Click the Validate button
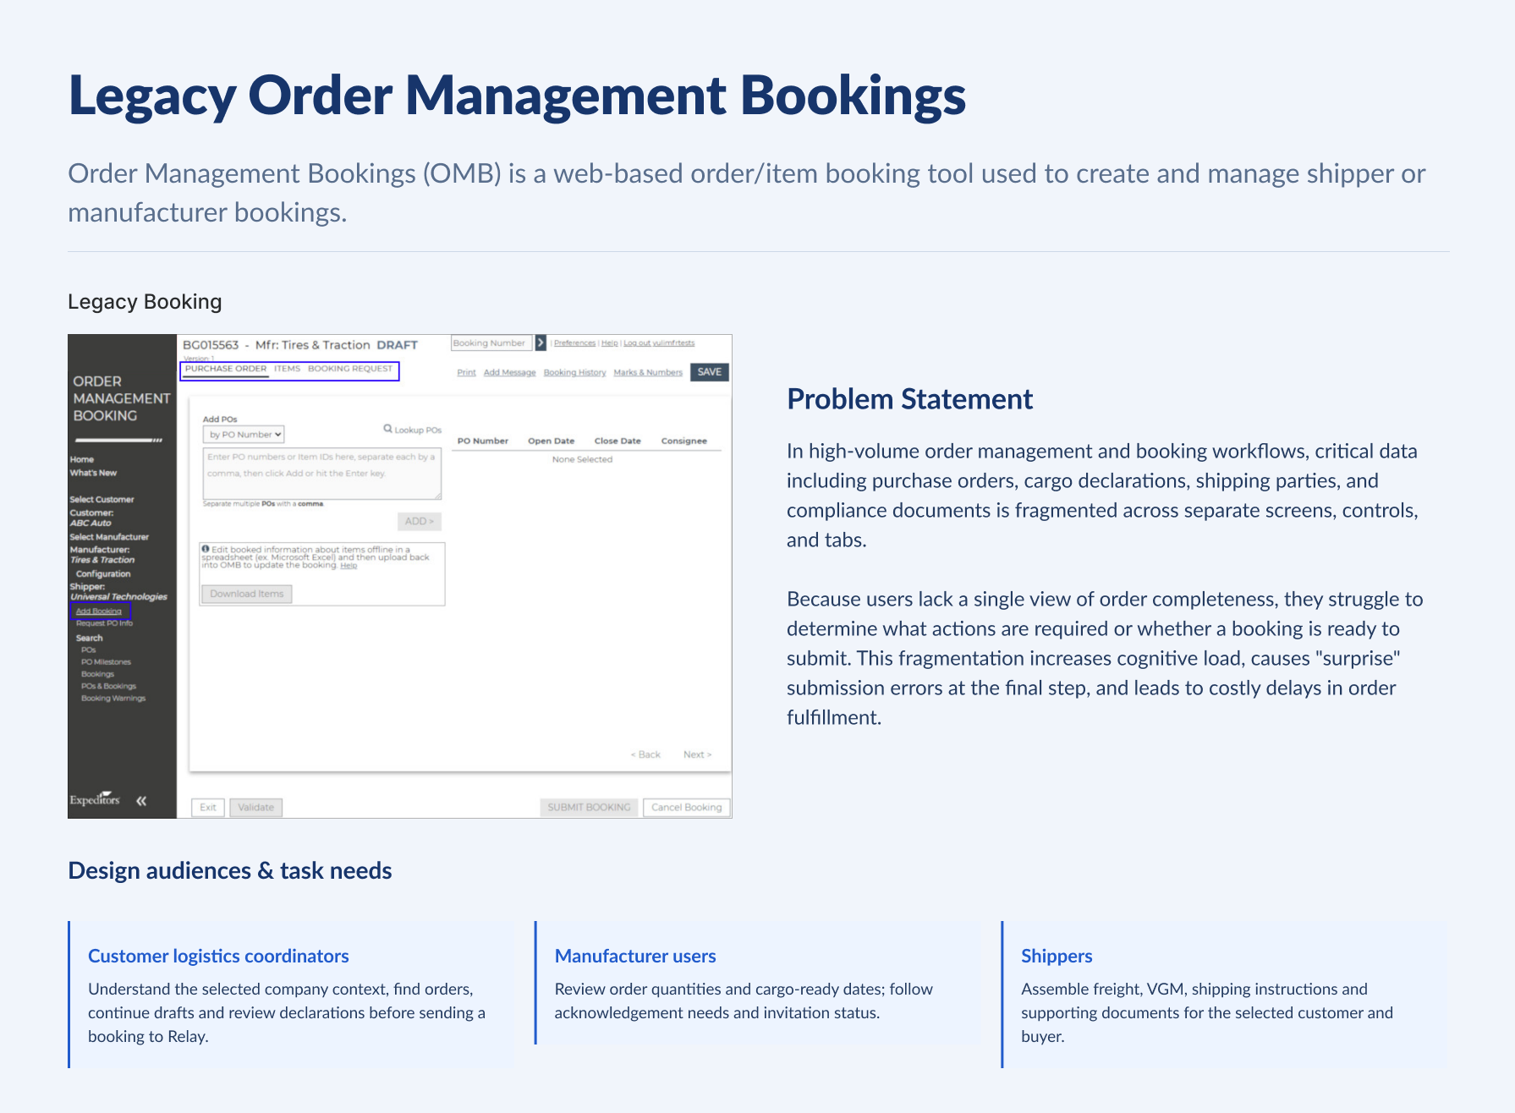Screen dimensions: 1515x1113 point(255,807)
